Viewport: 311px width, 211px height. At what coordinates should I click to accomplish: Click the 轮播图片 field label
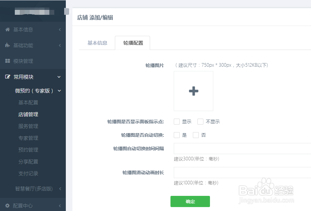[x=154, y=65]
